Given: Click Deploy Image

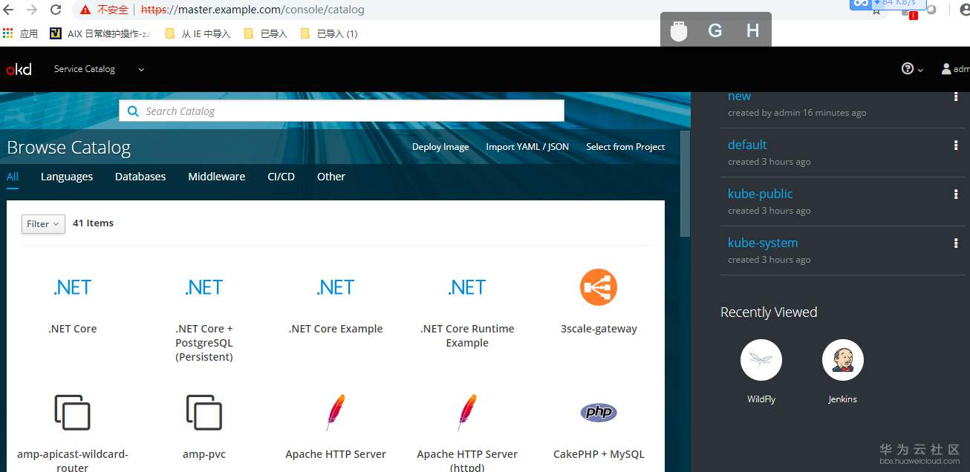Looking at the screenshot, I should tap(440, 147).
